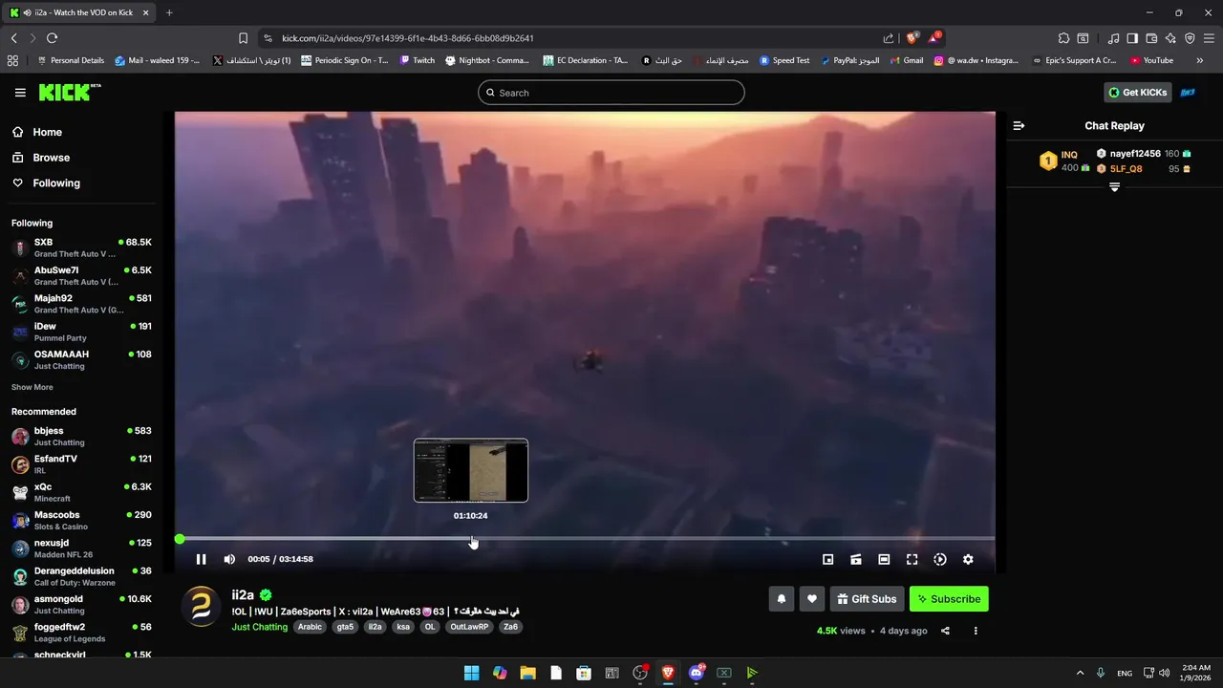Open Brave Shields icon
The width and height of the screenshot is (1223, 688).
click(912, 38)
